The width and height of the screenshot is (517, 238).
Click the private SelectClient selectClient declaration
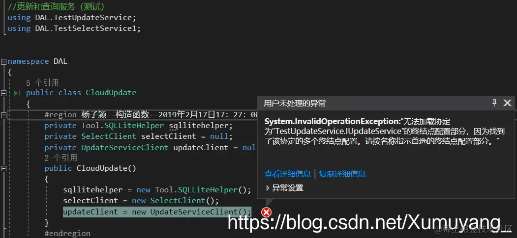click(139, 136)
